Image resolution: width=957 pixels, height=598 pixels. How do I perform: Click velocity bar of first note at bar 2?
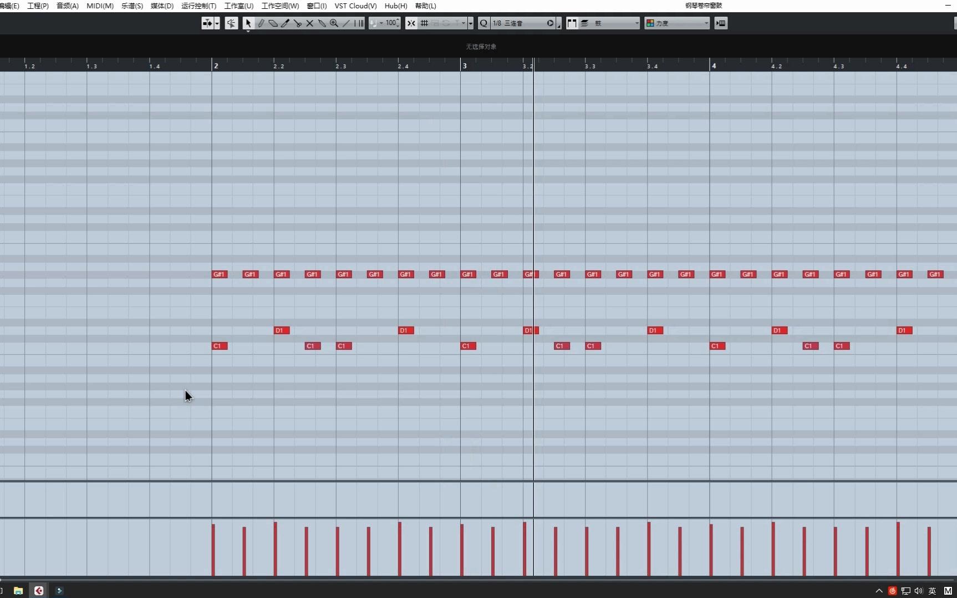213,550
